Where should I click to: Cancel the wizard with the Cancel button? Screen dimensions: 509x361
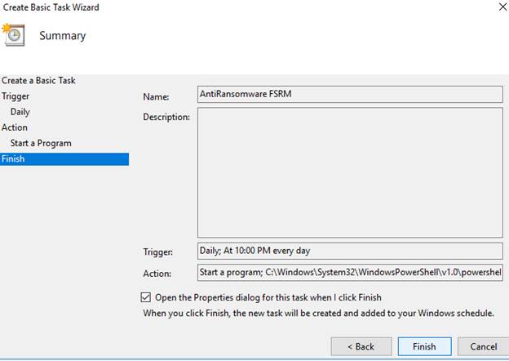[x=483, y=346]
